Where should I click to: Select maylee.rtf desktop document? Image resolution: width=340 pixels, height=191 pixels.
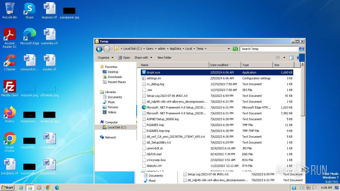[x=49, y=63]
